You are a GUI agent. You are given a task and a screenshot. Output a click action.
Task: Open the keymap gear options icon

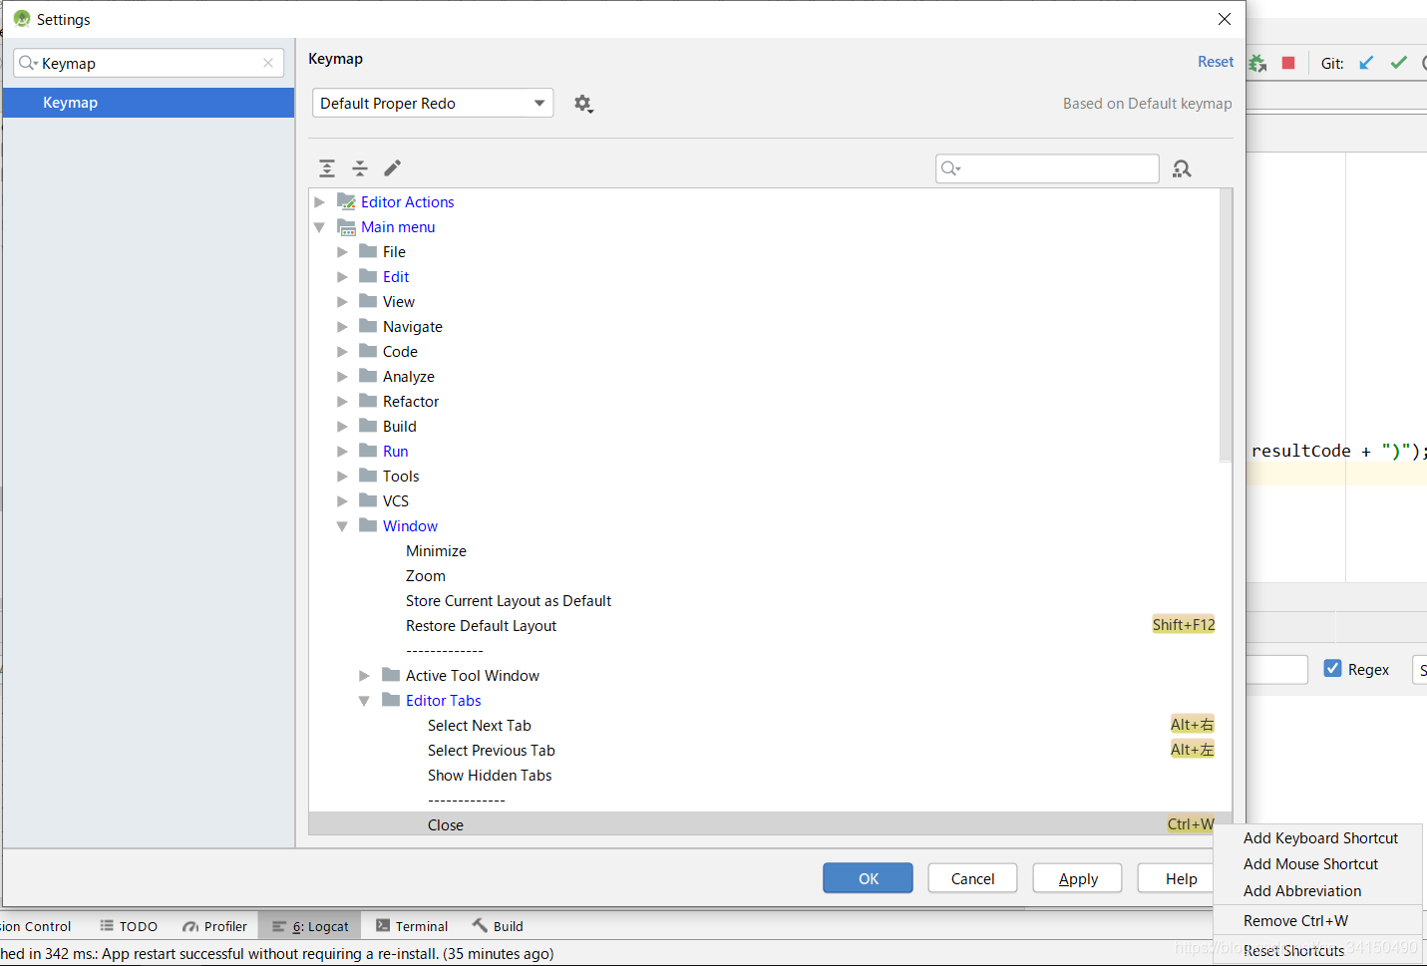click(x=583, y=104)
